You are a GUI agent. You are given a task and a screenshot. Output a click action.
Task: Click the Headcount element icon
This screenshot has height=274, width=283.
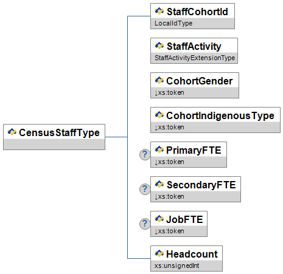point(159,253)
